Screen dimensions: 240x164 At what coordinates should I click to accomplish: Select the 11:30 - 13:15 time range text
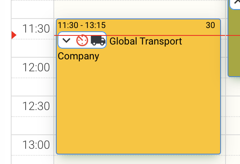(82, 25)
